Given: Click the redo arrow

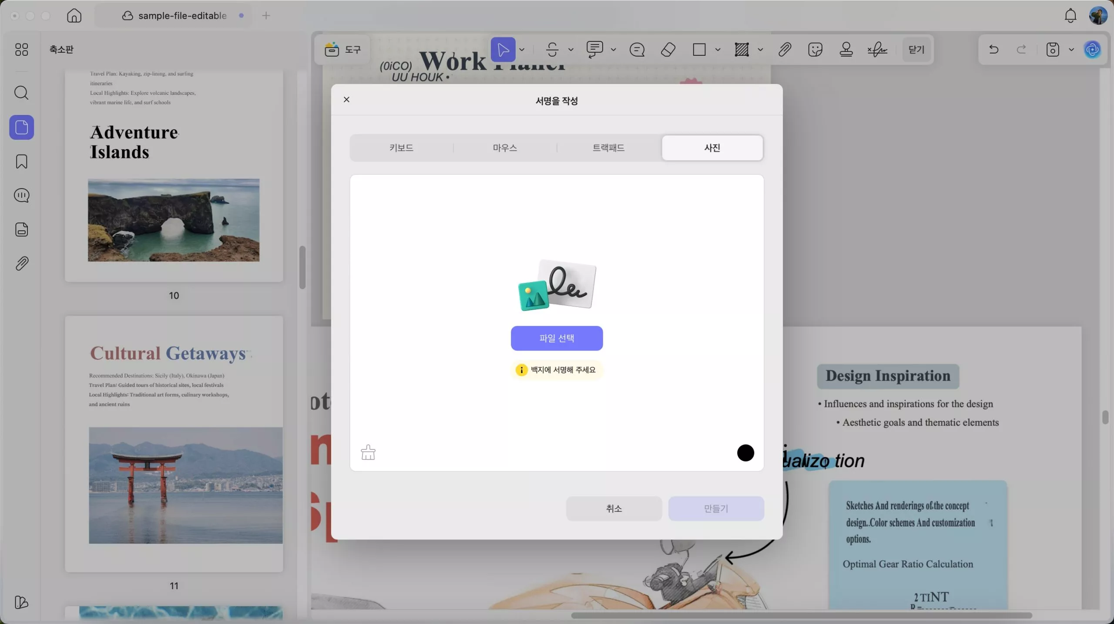Looking at the screenshot, I should [1021, 50].
